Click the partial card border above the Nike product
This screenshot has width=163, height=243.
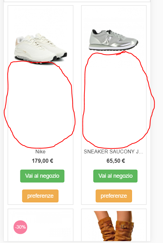point(77,1)
